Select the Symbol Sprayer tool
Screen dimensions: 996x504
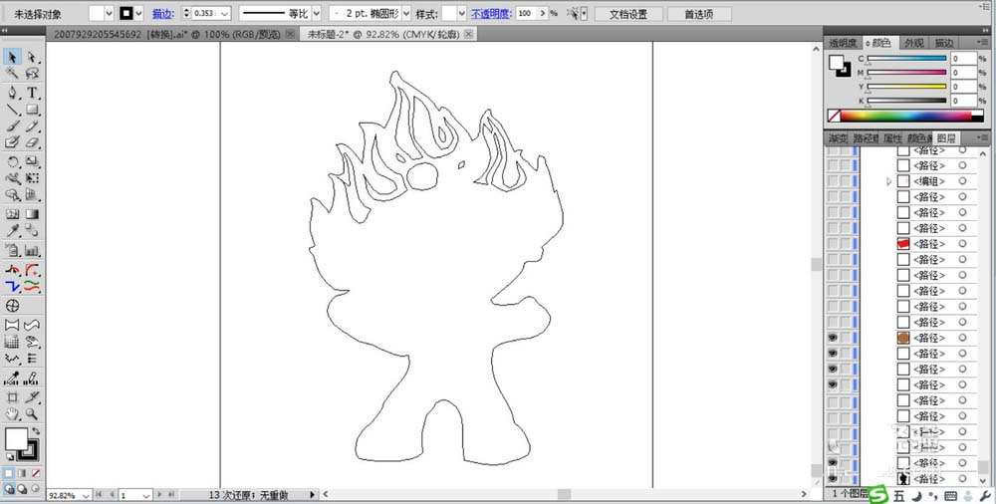[12, 250]
